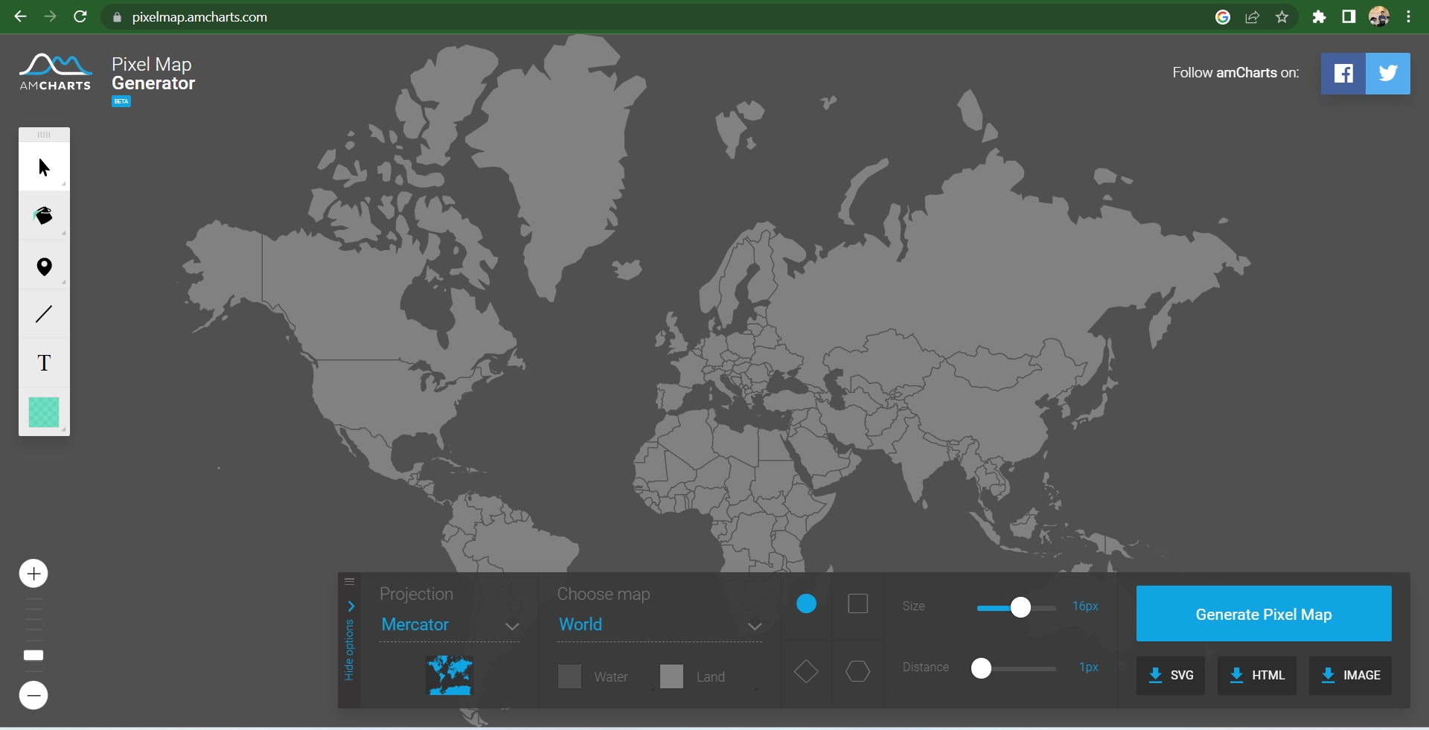The image size is (1429, 730).
Task: Select the location pin marker tool
Action: [x=44, y=266]
